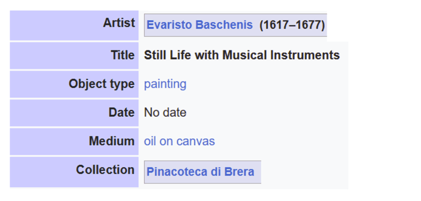Click the Title row label

[x=74, y=56]
